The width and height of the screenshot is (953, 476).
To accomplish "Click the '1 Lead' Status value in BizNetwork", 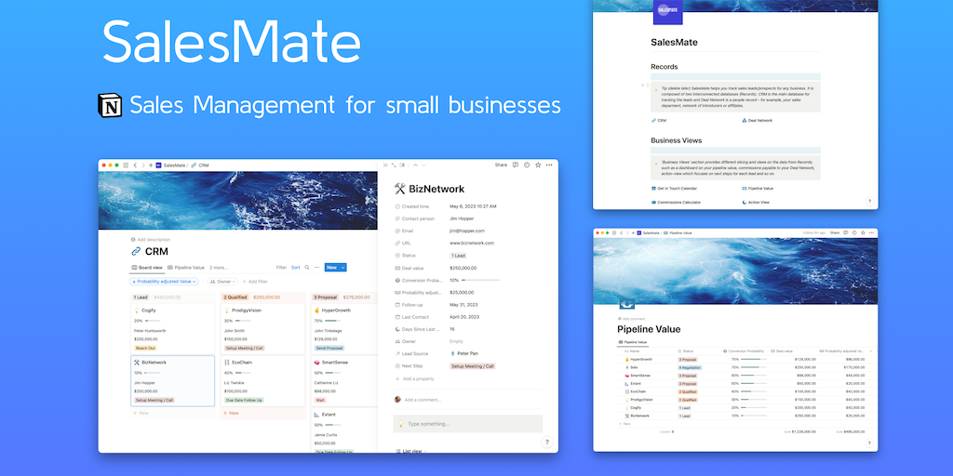I will [458, 256].
